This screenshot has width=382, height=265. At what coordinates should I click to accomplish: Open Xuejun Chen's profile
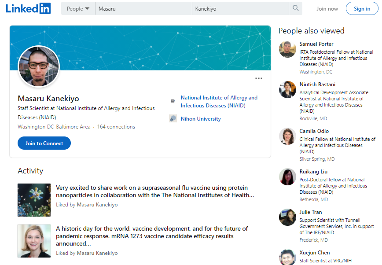pyautogui.click(x=315, y=253)
